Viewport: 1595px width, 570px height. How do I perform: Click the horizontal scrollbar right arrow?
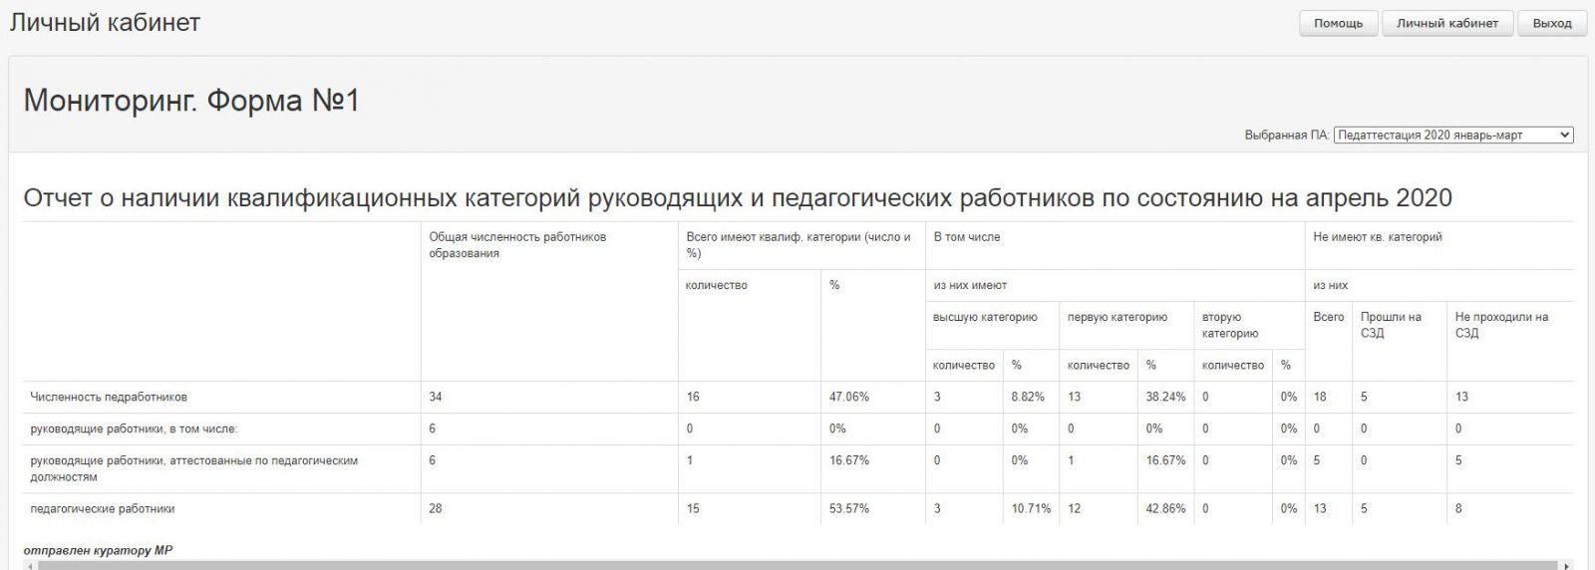click(x=1567, y=564)
